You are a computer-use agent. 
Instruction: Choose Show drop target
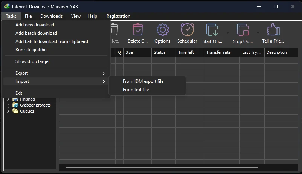(x=55, y=61)
